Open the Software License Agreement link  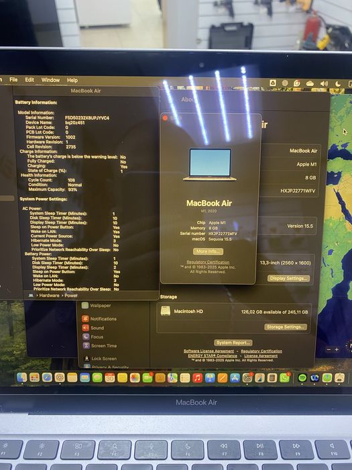209,351
